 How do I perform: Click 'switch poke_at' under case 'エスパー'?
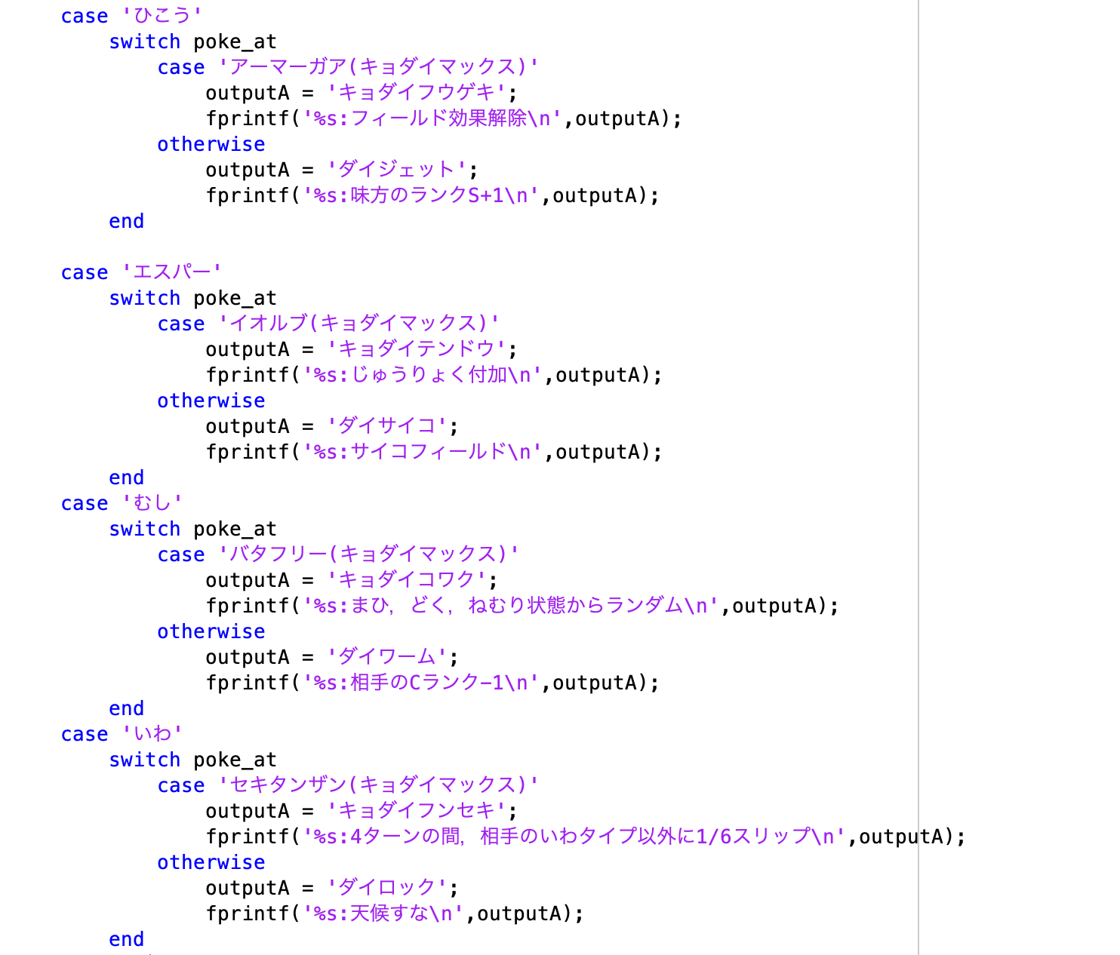[x=193, y=298]
